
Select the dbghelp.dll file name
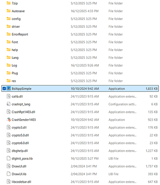click(20, 151)
